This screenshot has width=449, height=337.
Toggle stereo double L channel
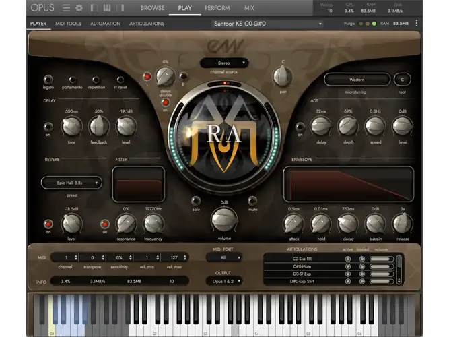tap(147, 77)
